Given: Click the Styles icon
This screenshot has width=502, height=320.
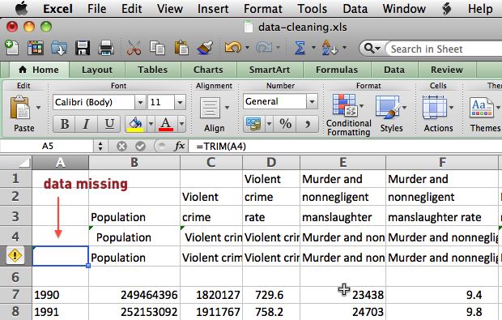Looking at the screenshot, I should coord(388,107).
